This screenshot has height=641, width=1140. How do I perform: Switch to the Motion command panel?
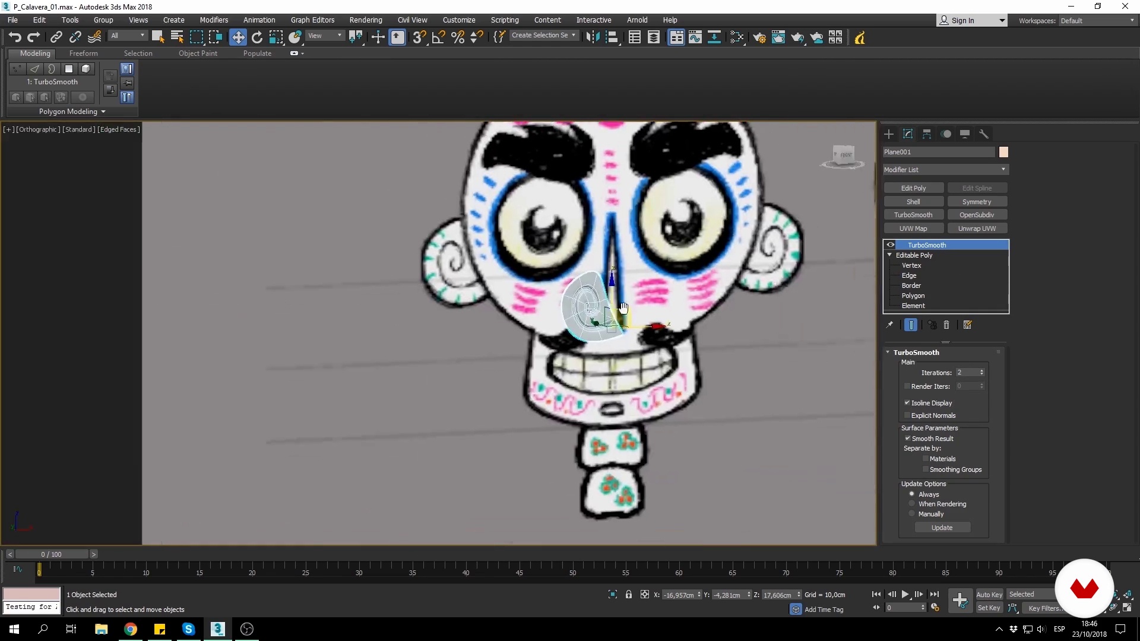click(946, 134)
